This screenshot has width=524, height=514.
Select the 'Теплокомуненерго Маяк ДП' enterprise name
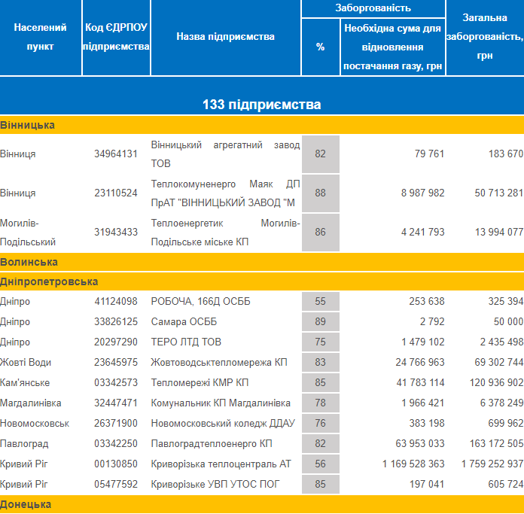coord(225,184)
